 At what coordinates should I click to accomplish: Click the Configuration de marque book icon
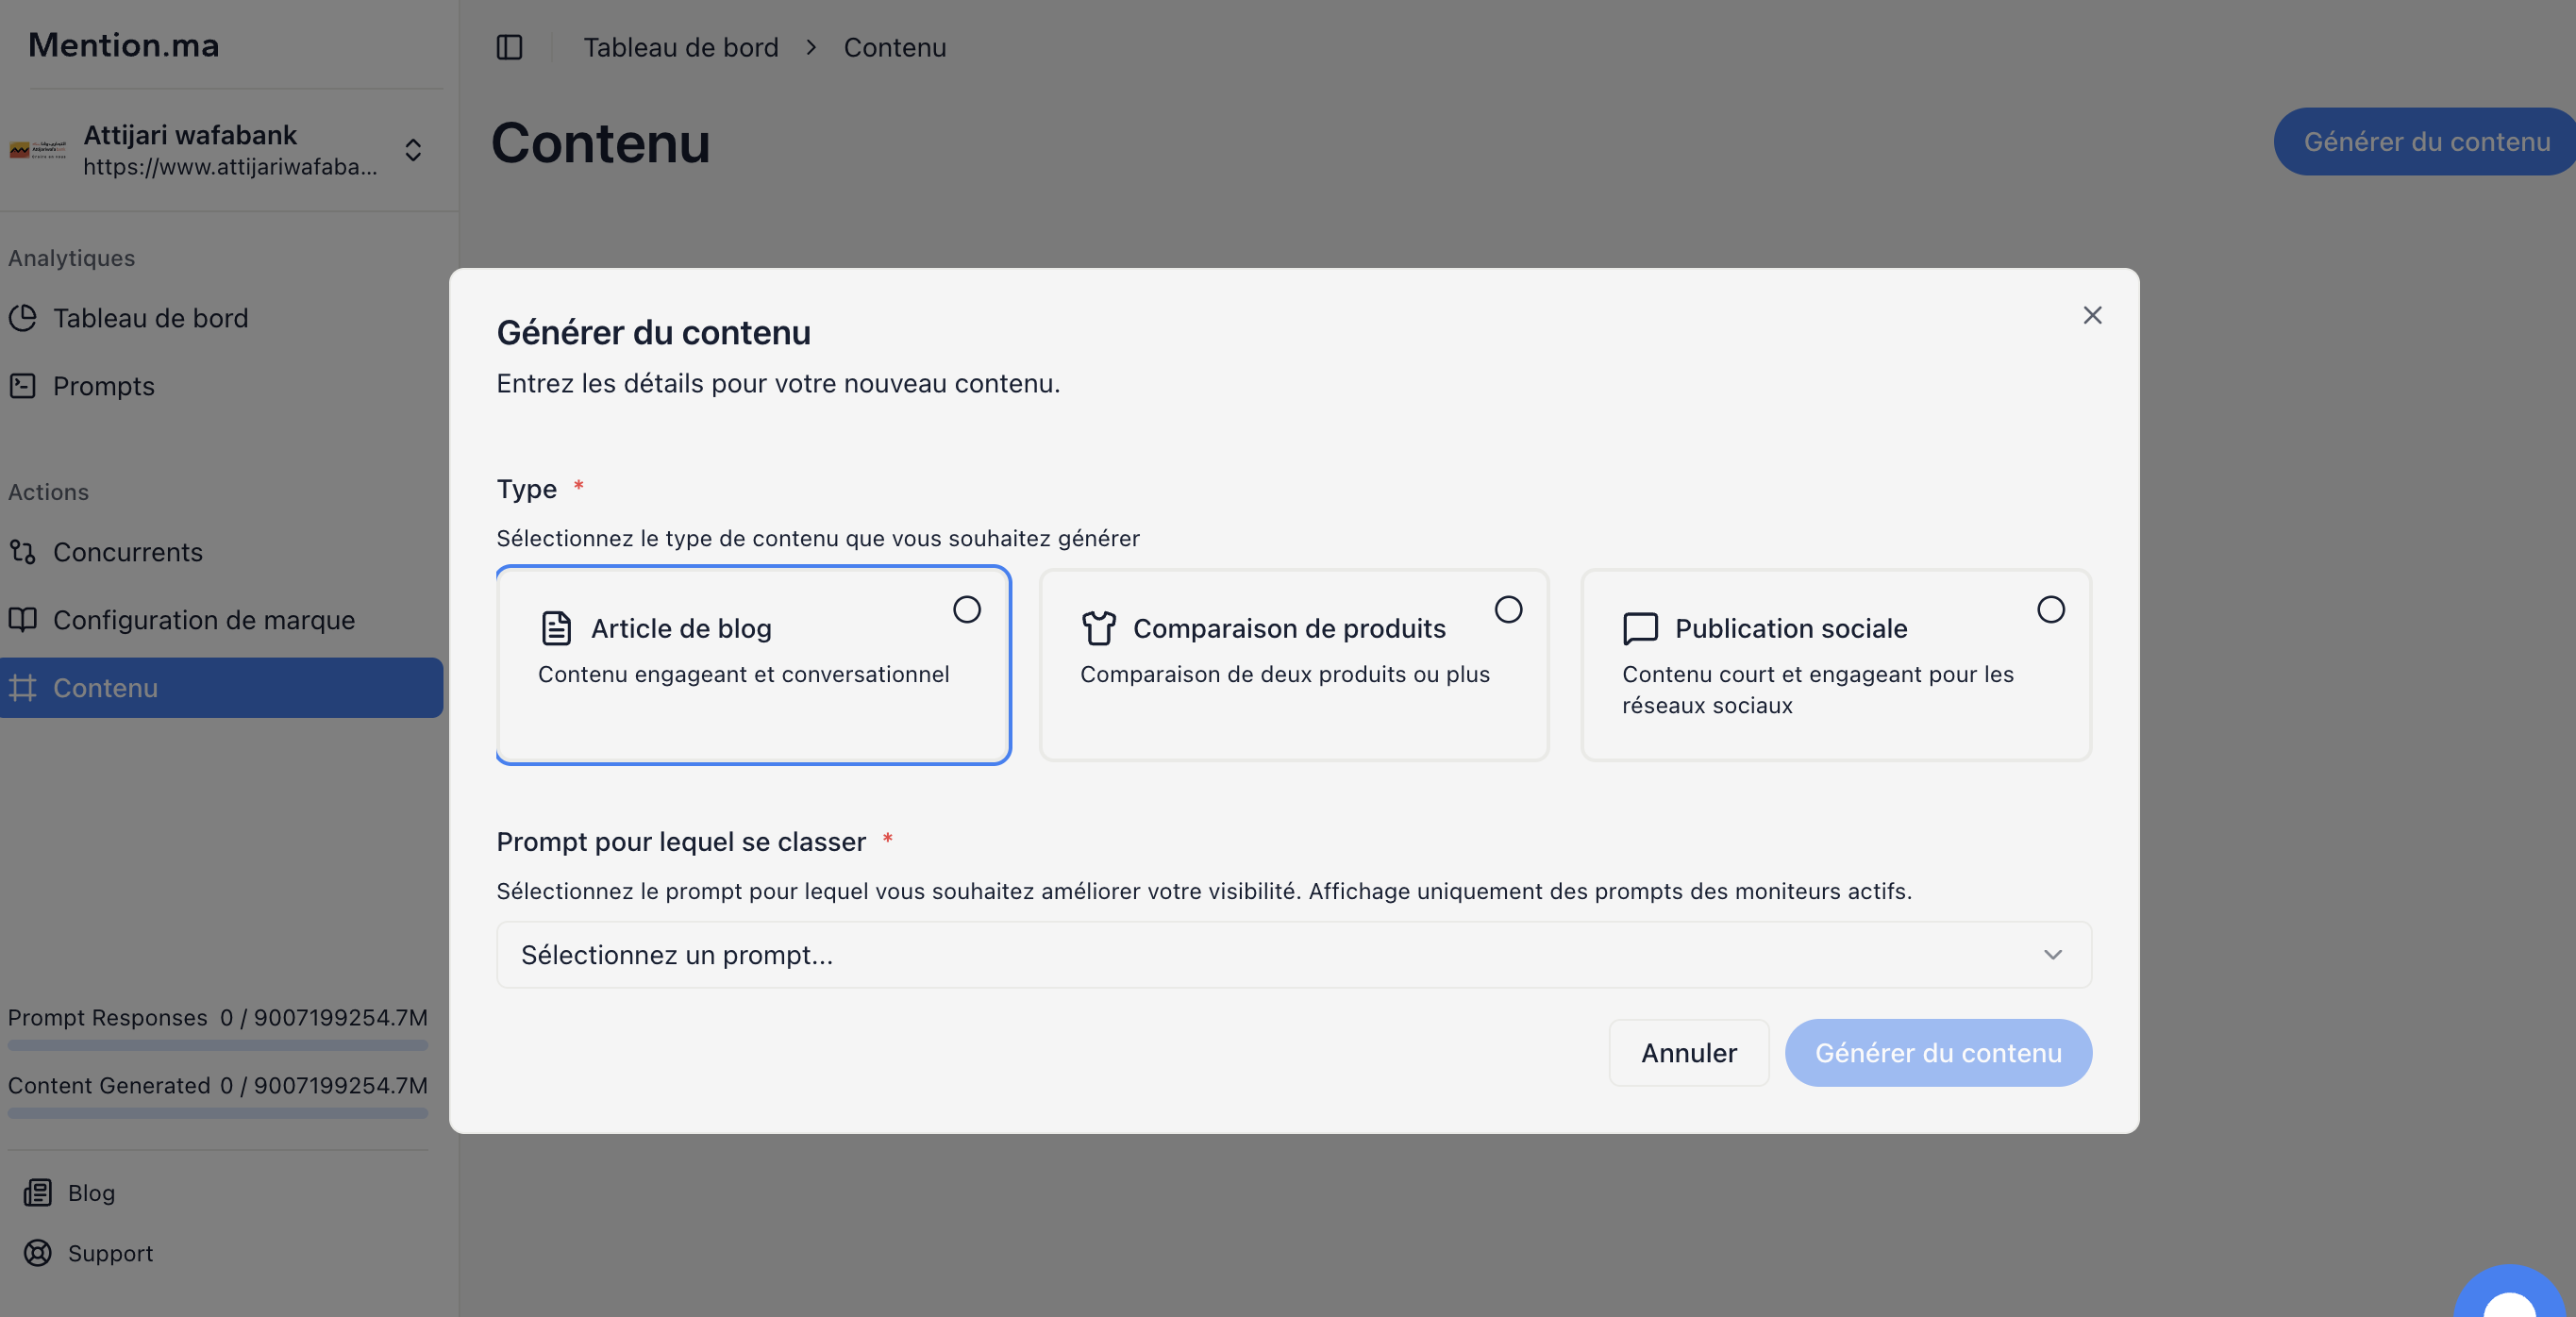[x=23, y=620]
